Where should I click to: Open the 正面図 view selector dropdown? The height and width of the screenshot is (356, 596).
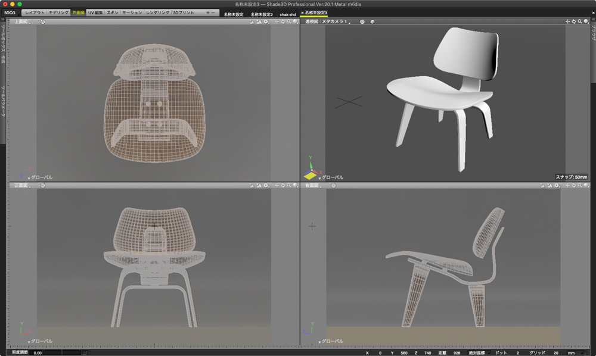click(23, 186)
